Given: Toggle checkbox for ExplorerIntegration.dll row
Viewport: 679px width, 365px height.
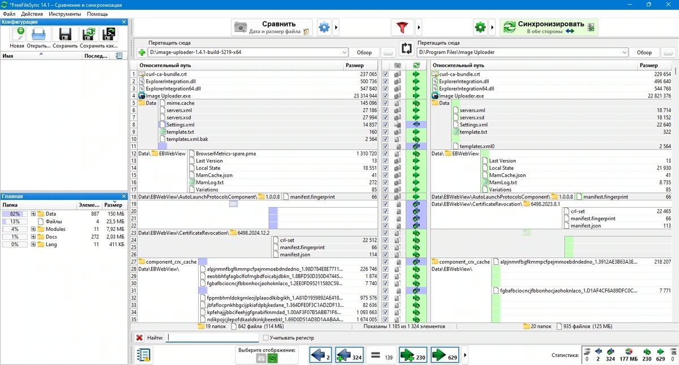Looking at the screenshot, I should point(385,81).
